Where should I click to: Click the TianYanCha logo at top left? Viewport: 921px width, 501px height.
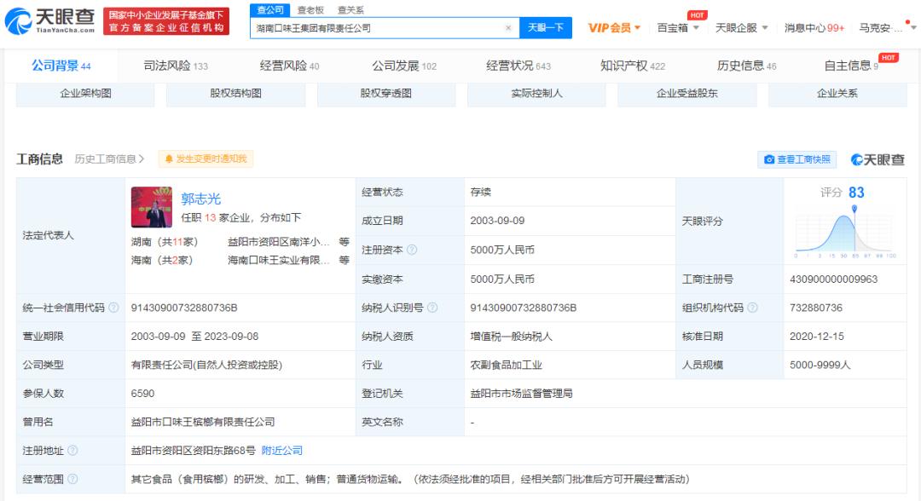pos(48,19)
